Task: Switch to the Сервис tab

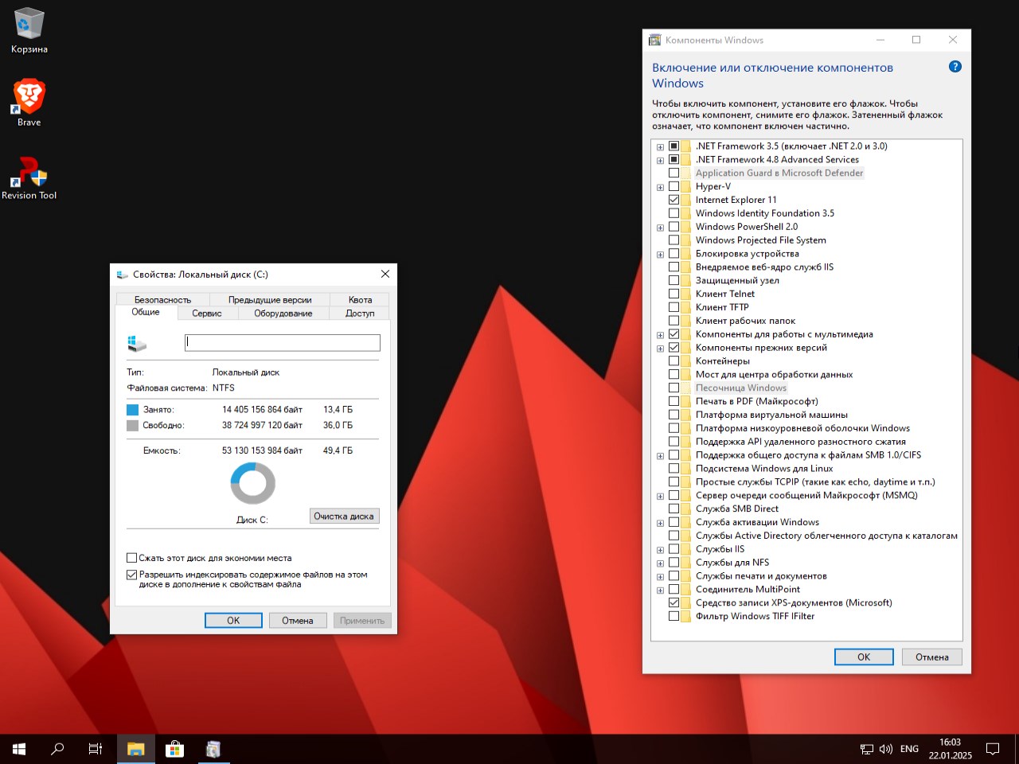Action: (207, 314)
